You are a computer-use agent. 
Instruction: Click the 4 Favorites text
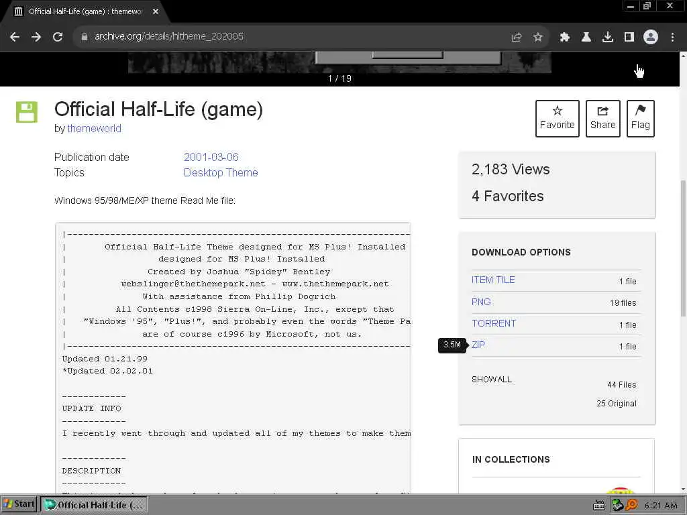point(507,196)
